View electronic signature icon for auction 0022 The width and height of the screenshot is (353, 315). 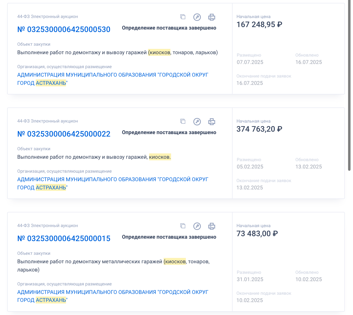pos(197,122)
